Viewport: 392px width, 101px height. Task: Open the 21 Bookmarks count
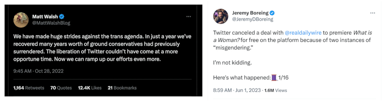pos(122,88)
